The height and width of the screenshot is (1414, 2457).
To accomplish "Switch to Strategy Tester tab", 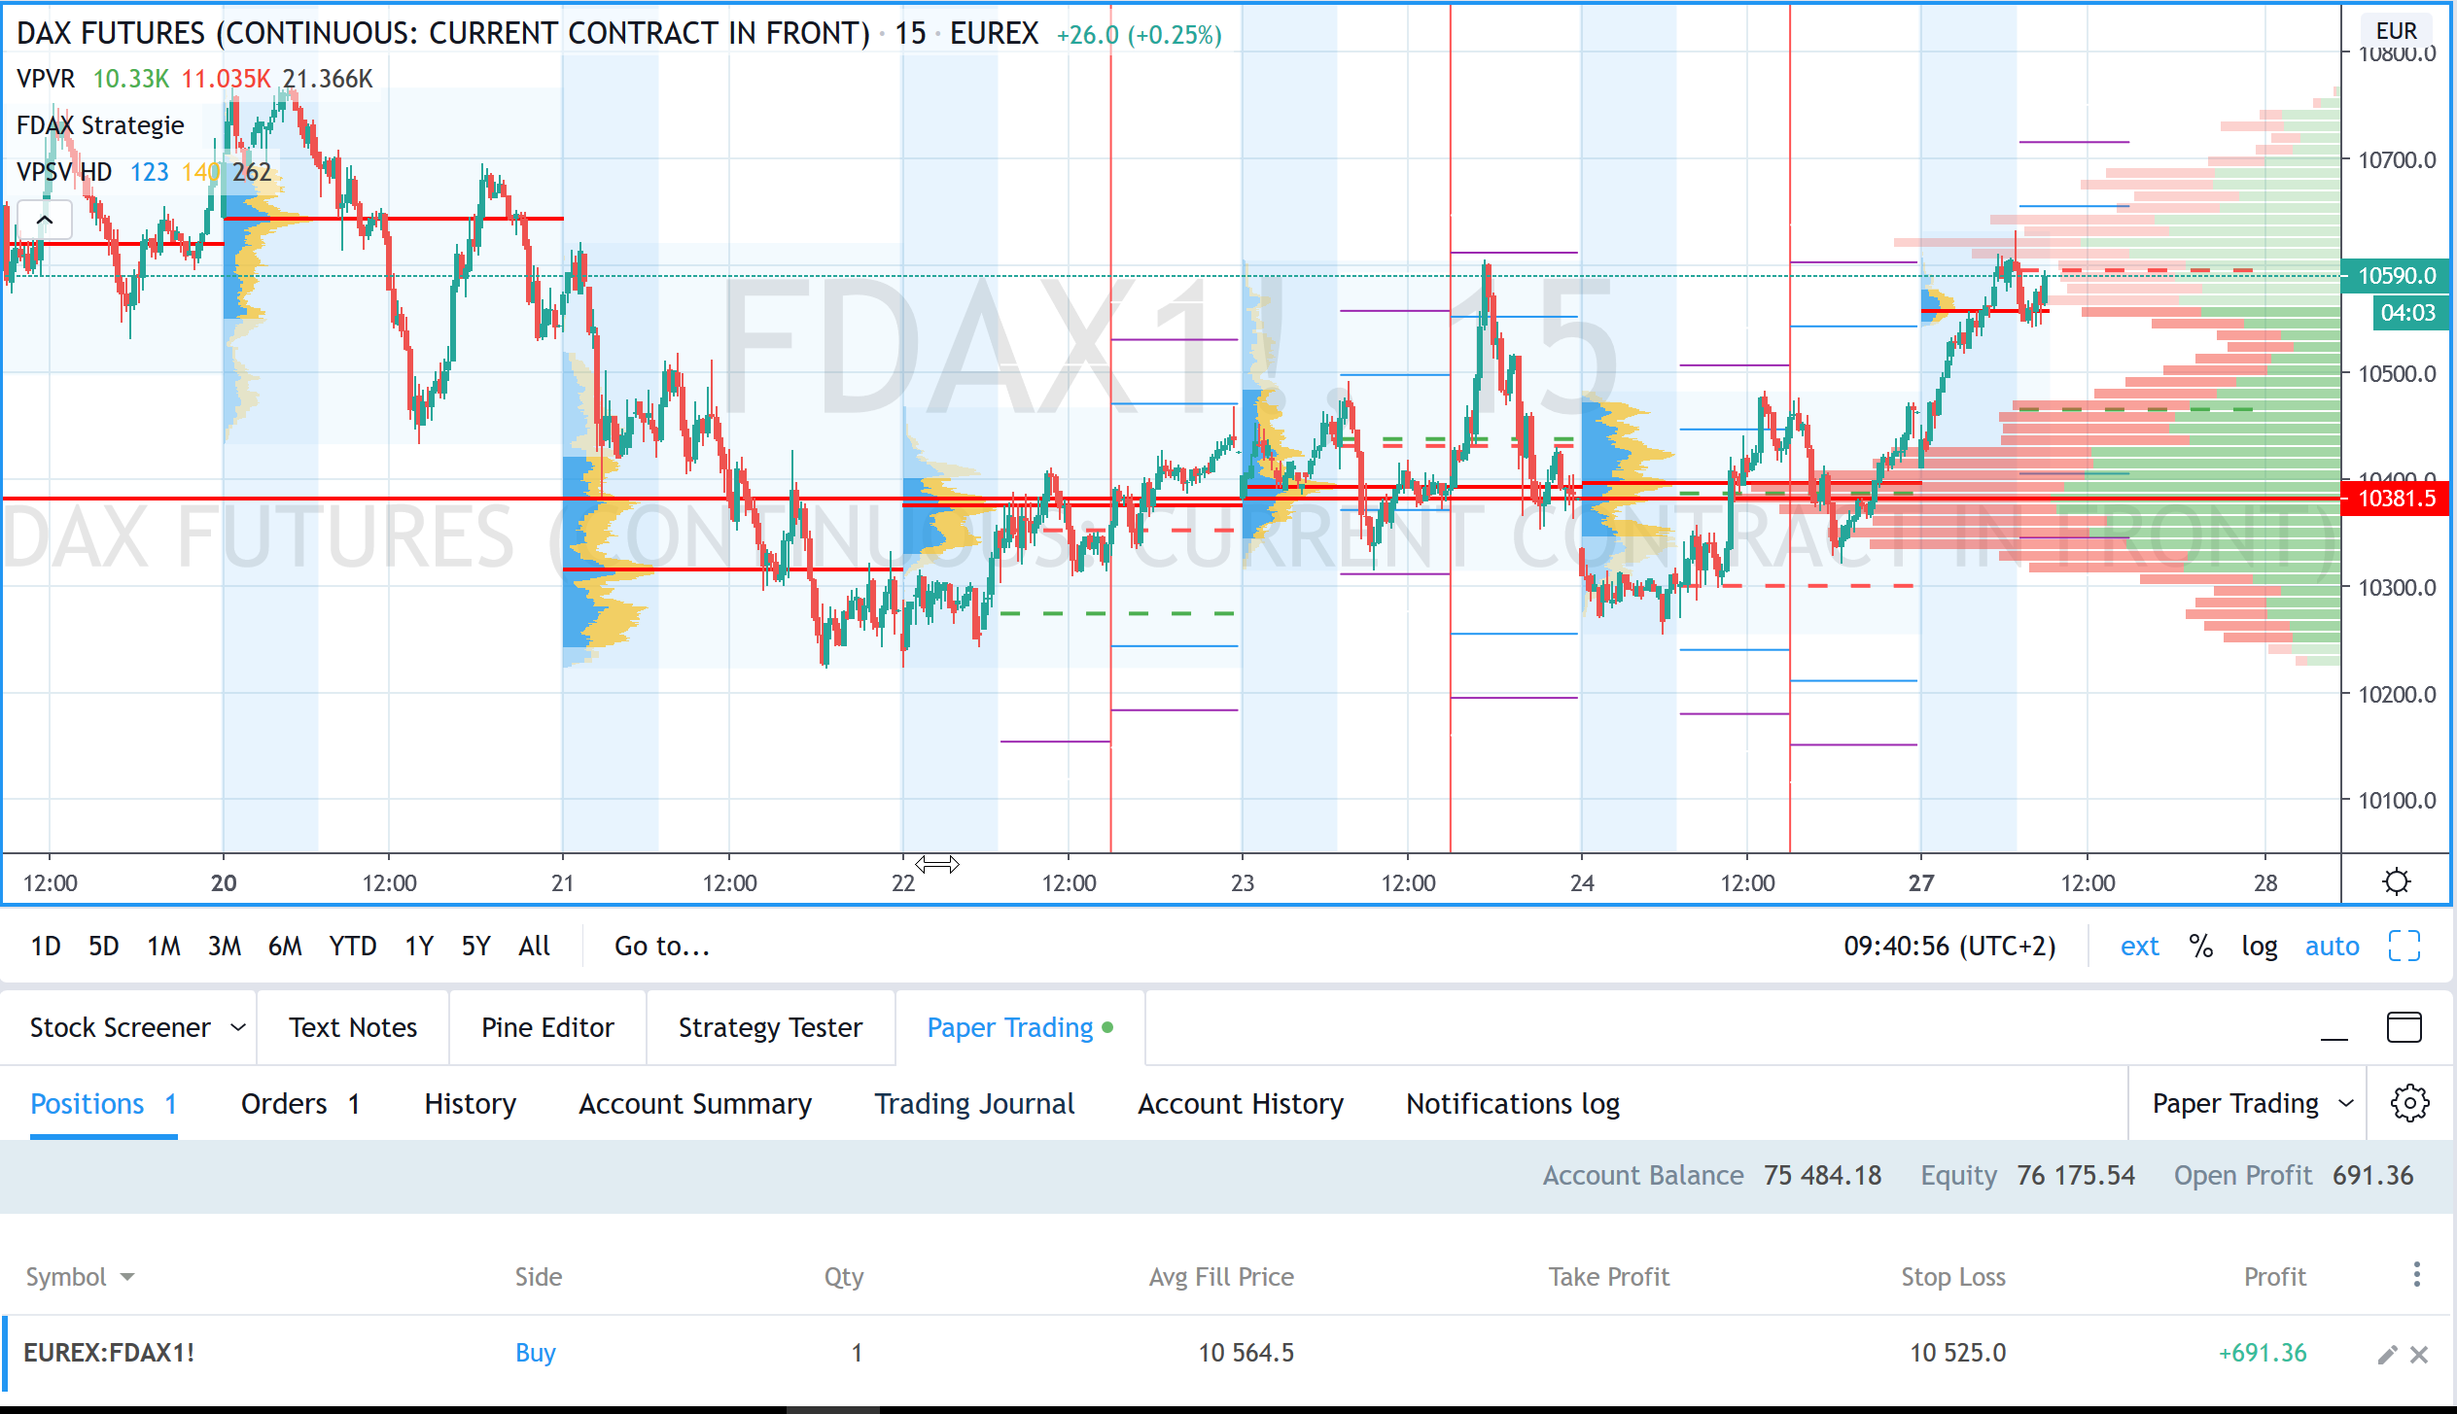I will point(770,1027).
